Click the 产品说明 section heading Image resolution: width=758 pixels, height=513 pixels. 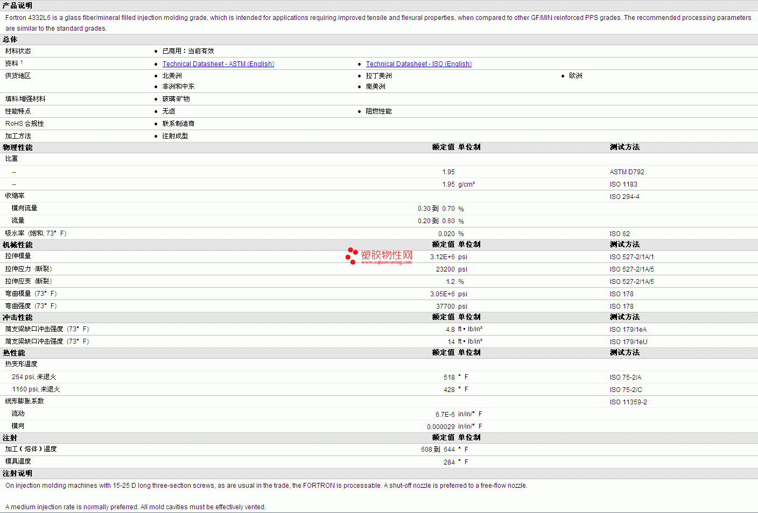[x=17, y=5]
